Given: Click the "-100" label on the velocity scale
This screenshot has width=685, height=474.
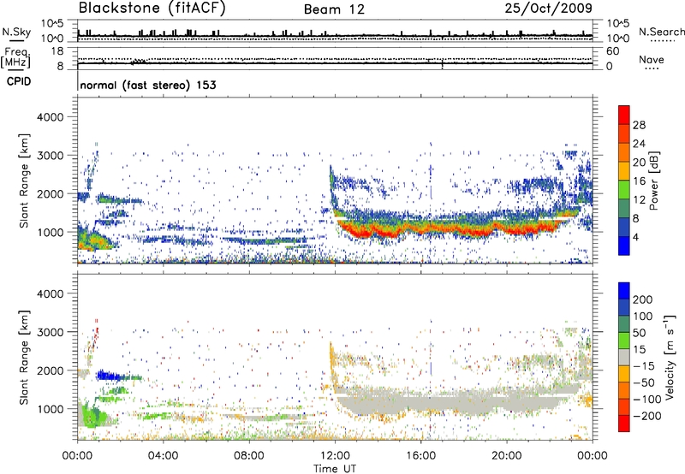Looking at the screenshot, I should tap(646, 400).
